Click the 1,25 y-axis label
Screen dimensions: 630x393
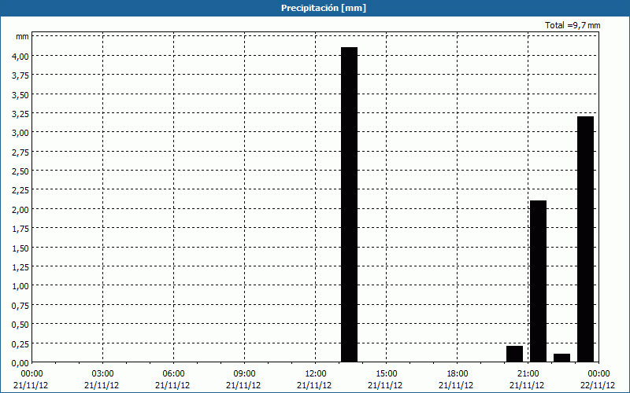[x=20, y=267]
